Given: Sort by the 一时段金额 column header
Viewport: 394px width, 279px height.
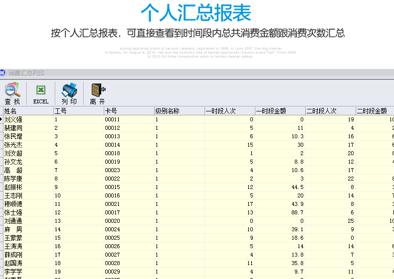Looking at the screenshot, I should 280,111.
